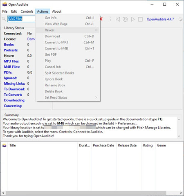
Task: Click the Downloading: status link
Action: click(15, 100)
